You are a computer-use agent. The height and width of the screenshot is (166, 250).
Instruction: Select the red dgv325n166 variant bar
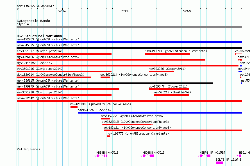pos(111,60)
